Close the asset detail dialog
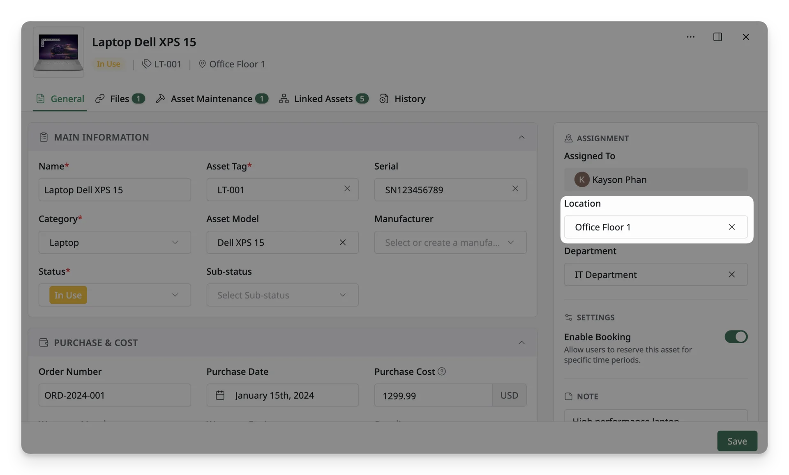The image size is (789, 475). [746, 37]
